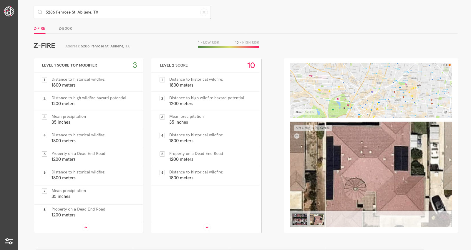Click the Satellite button on aerial image
471x250 pixels.
tap(323, 128)
